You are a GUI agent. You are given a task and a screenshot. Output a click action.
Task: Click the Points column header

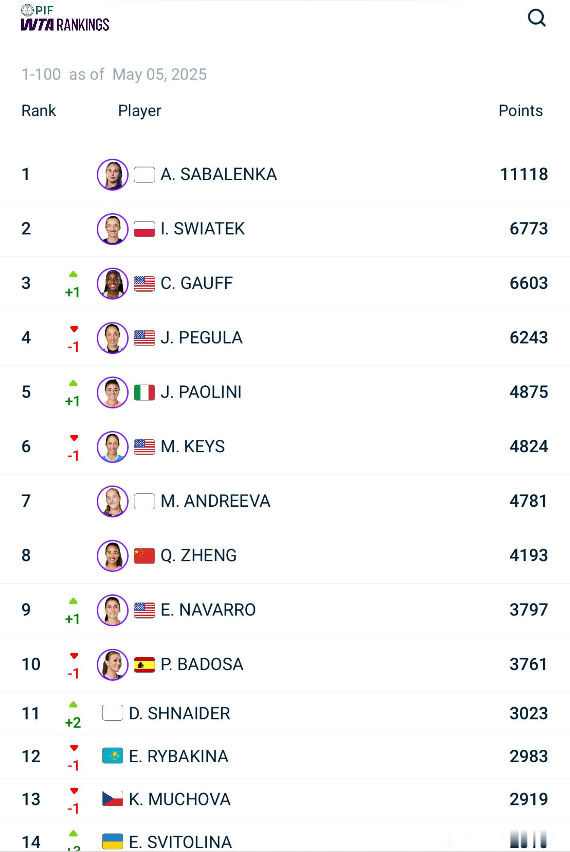tap(520, 111)
